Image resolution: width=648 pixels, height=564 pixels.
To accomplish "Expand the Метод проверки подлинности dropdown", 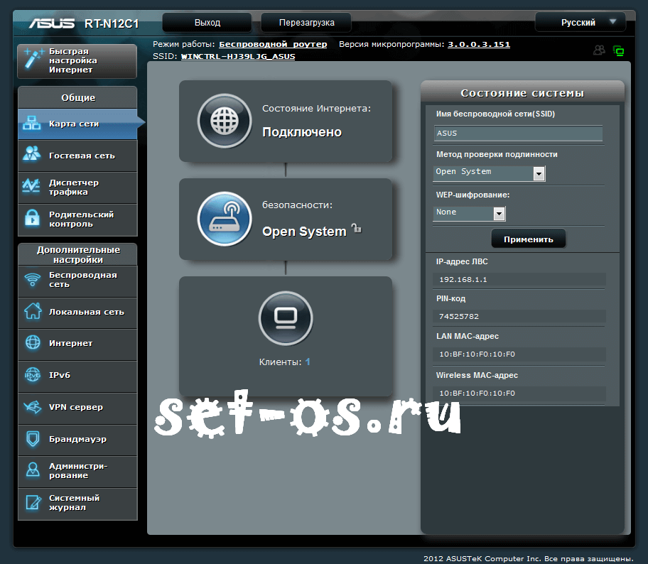I will pyautogui.click(x=539, y=173).
